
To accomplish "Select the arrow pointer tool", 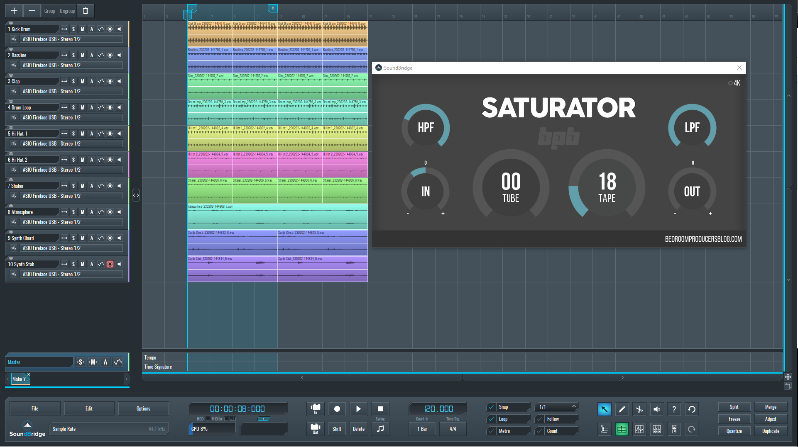I will pos(605,409).
